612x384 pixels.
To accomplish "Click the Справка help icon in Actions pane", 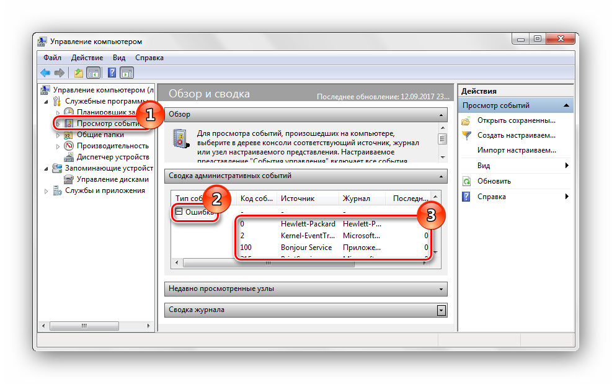I will (466, 197).
